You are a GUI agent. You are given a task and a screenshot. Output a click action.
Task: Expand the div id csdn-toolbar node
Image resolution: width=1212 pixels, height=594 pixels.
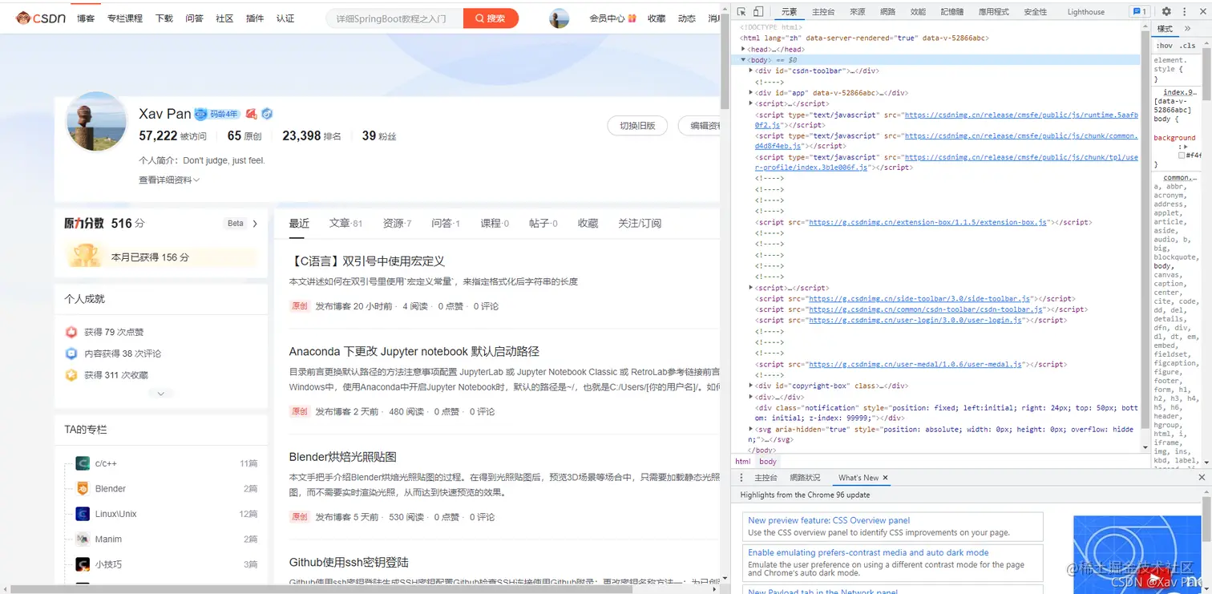(751, 71)
